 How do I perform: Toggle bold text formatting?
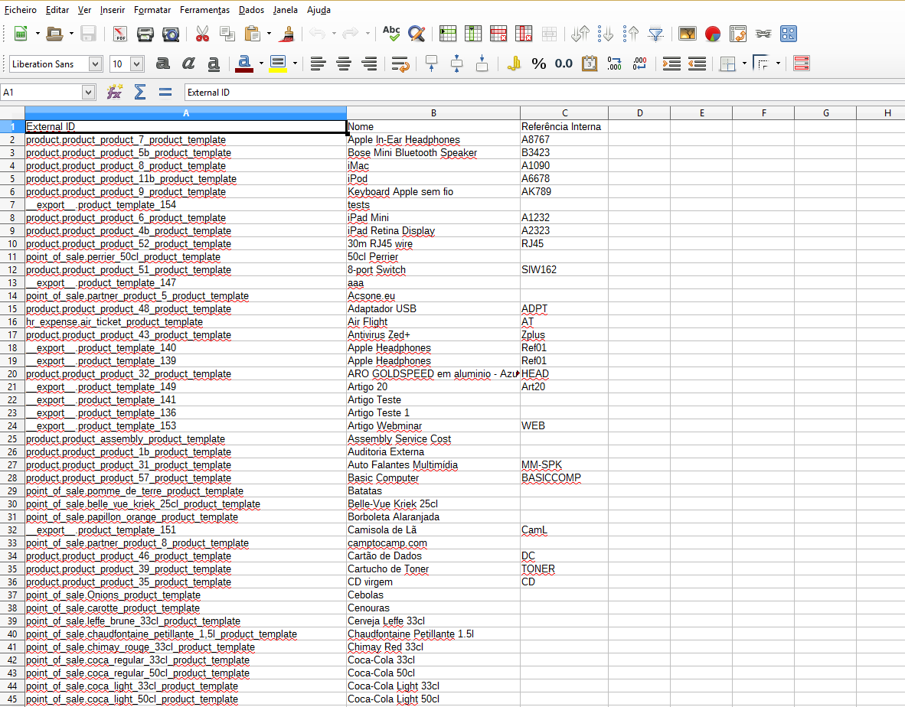point(162,64)
